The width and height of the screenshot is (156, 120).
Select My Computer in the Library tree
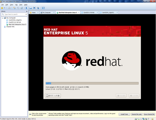click(x=11, y=18)
